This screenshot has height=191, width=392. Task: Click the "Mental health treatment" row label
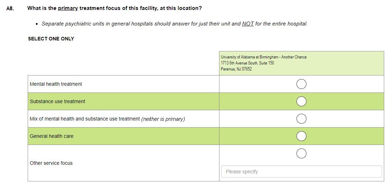(x=56, y=84)
